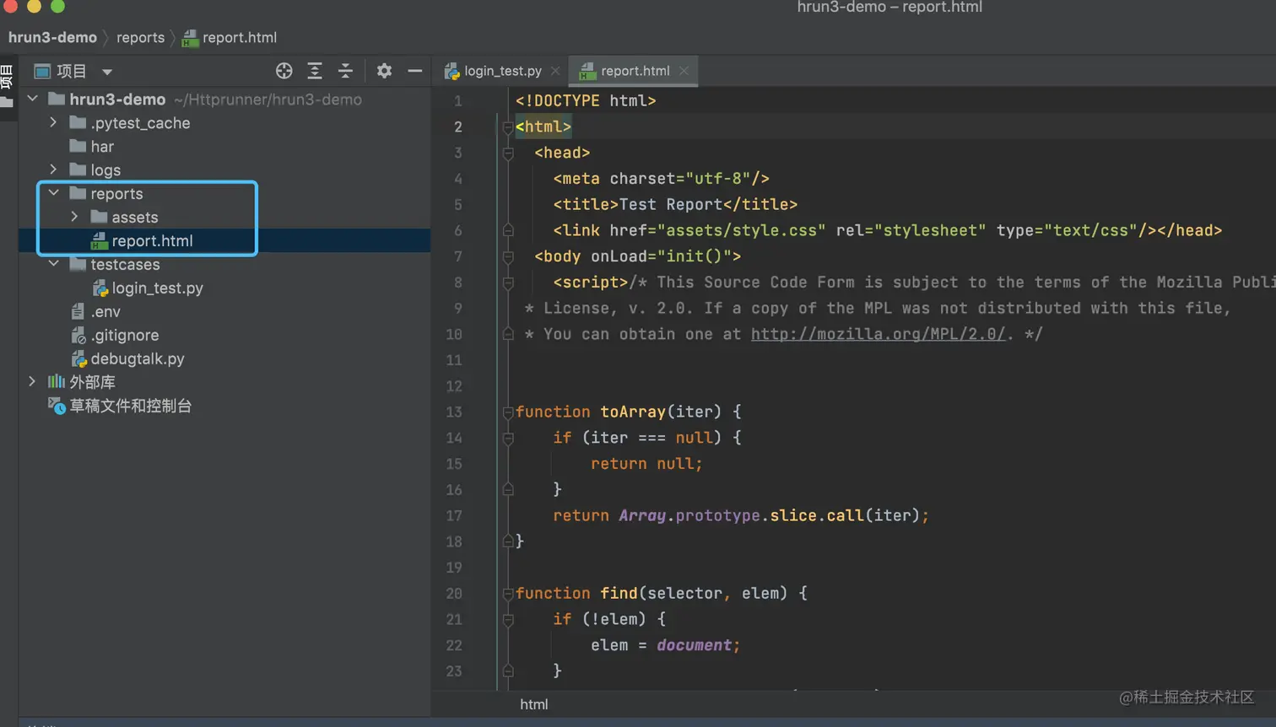Close the report.html editor tab
This screenshot has width=1276, height=727.
(684, 71)
